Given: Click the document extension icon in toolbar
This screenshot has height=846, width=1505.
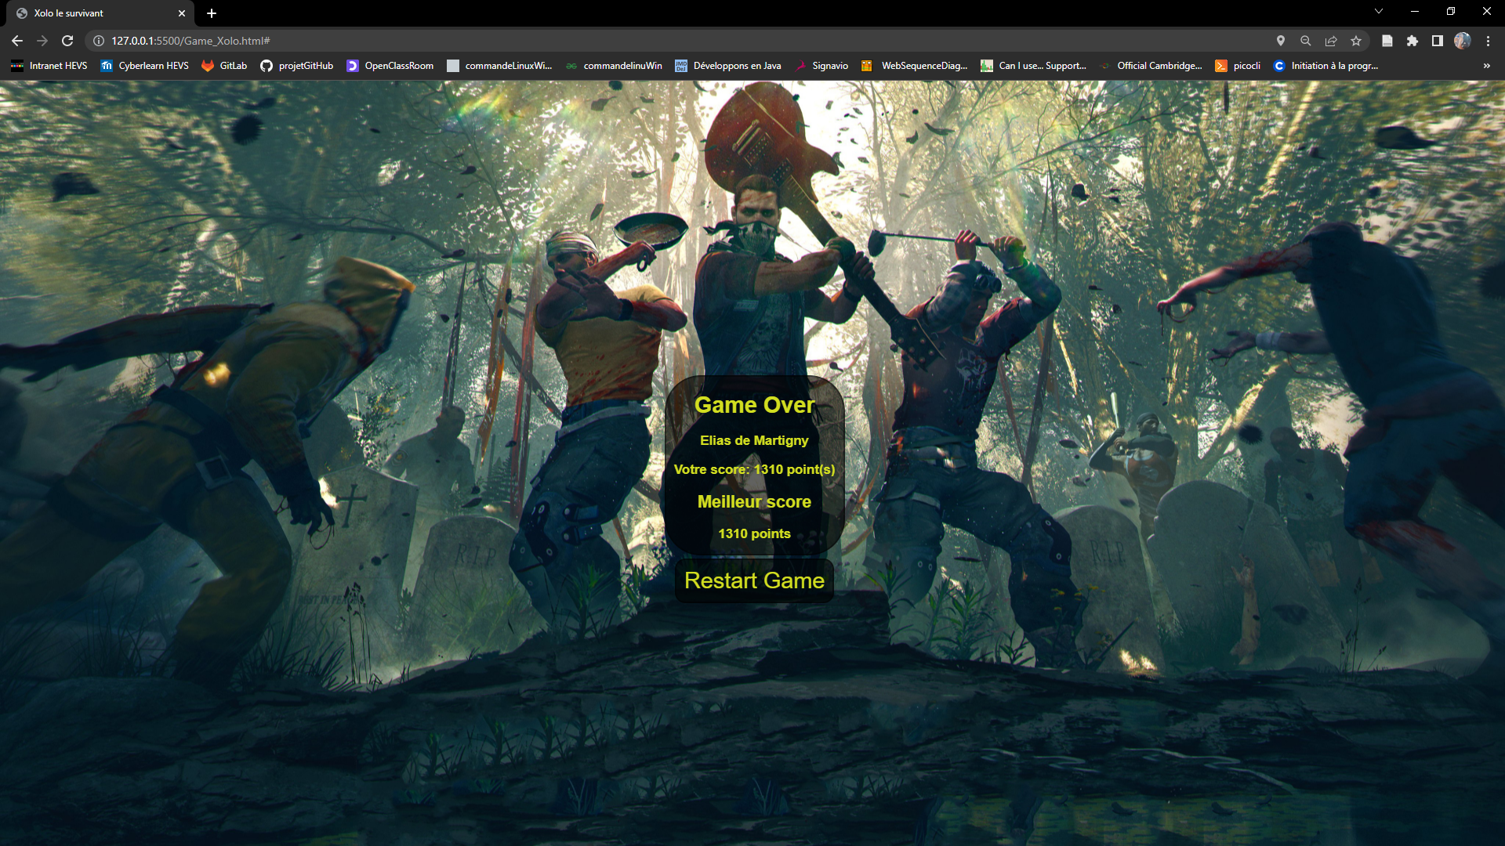Looking at the screenshot, I should coord(1387,41).
